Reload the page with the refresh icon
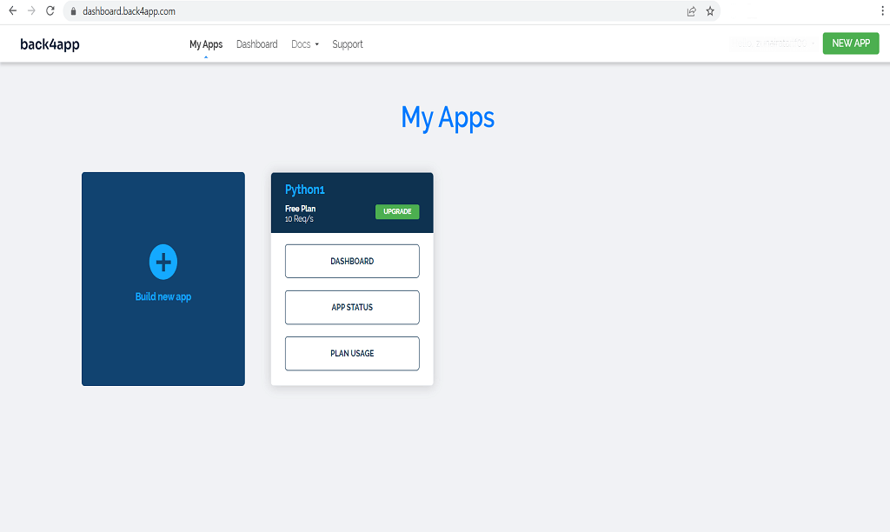The width and height of the screenshot is (890, 532). point(50,10)
